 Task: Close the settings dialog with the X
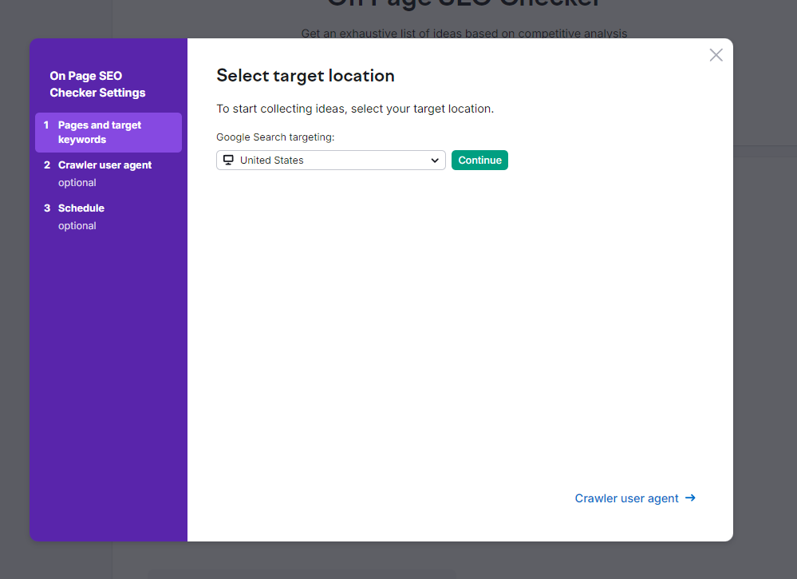[716, 55]
